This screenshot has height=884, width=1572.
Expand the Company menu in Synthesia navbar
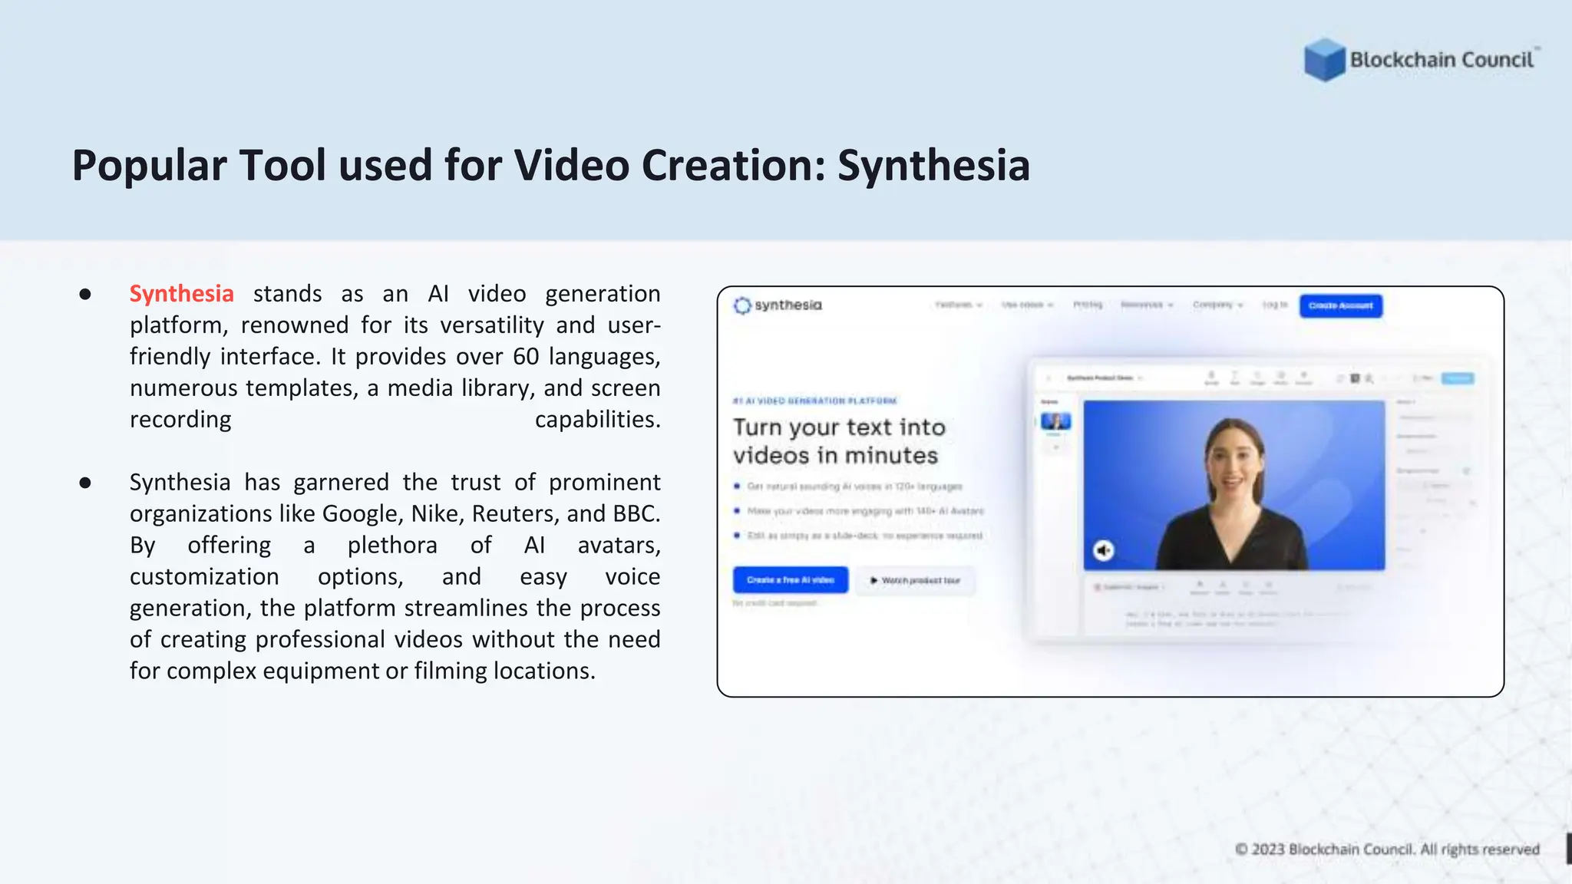pos(1217,305)
